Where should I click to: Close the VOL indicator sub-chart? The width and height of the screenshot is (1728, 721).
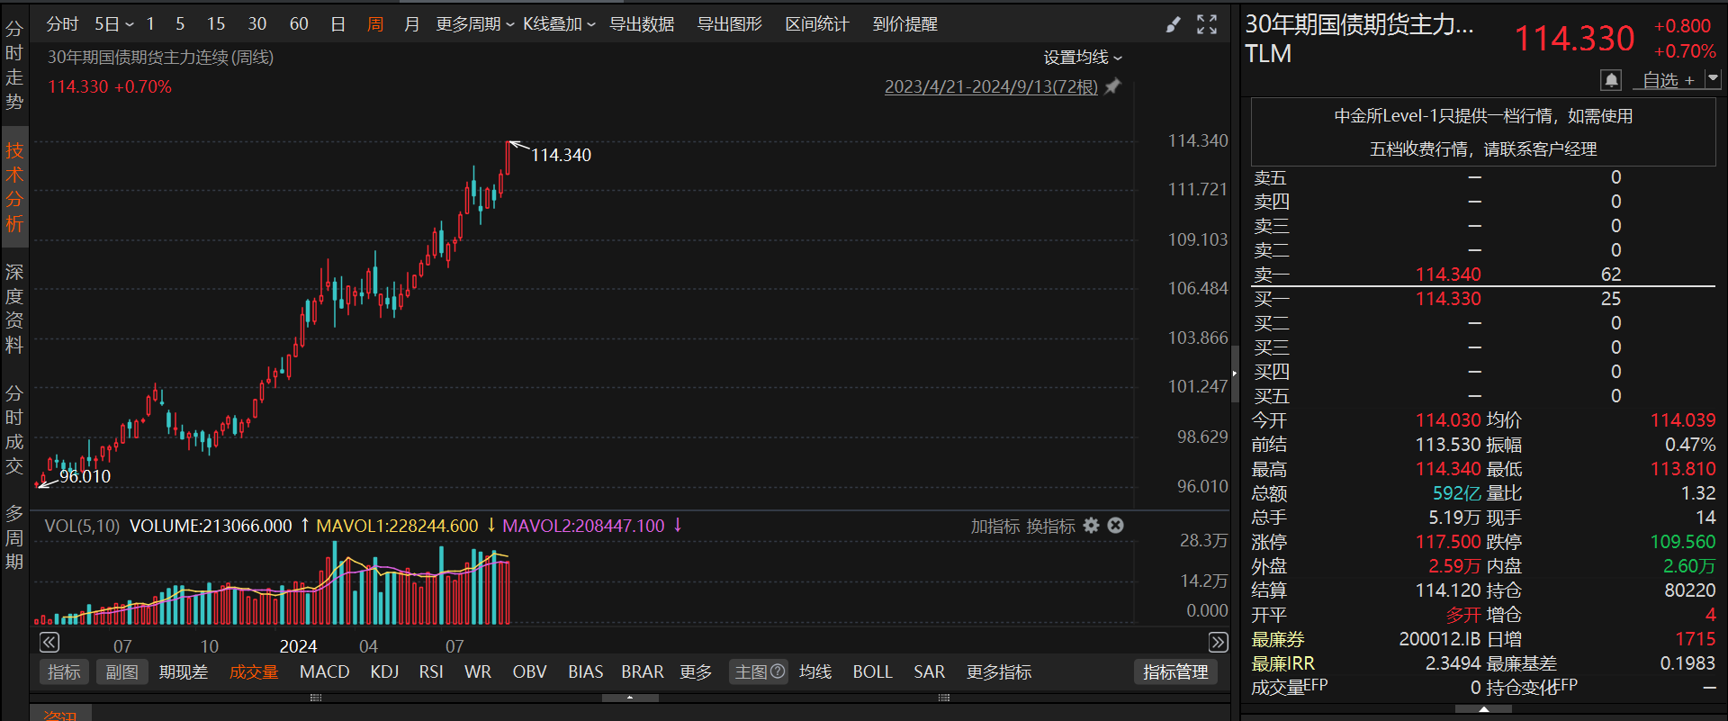tap(1115, 526)
